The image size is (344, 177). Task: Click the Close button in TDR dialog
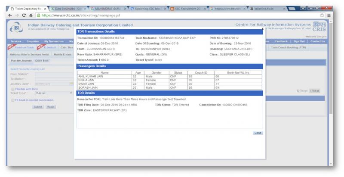258,133
